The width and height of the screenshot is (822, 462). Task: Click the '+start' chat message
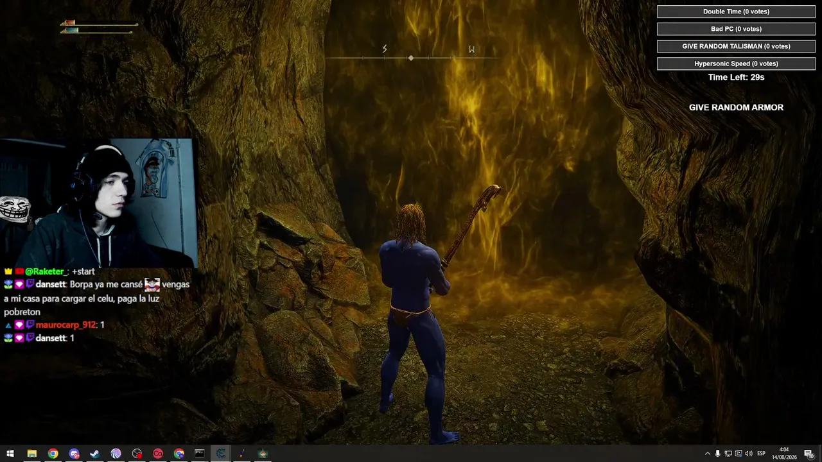coord(83,272)
